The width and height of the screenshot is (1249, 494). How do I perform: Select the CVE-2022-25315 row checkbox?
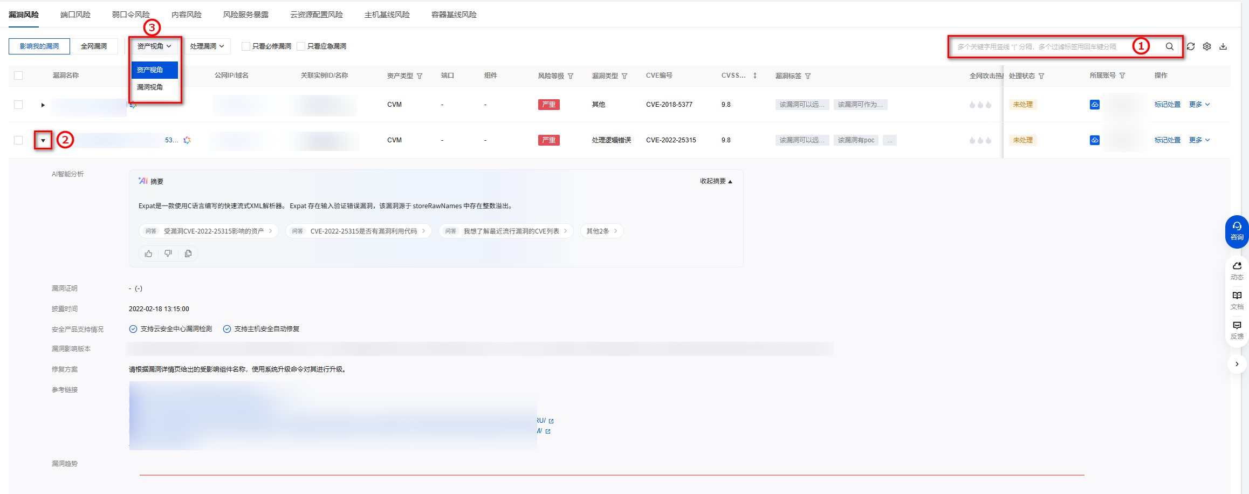coord(18,140)
